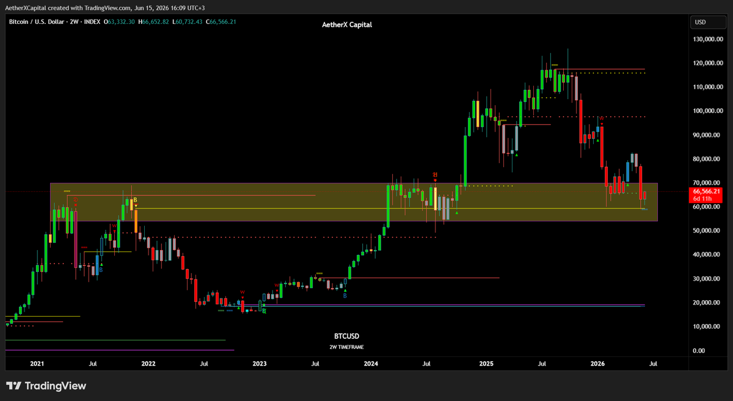Click the yellow B marker near late 2021

(136, 200)
